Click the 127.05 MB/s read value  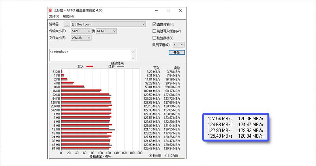coord(172,110)
